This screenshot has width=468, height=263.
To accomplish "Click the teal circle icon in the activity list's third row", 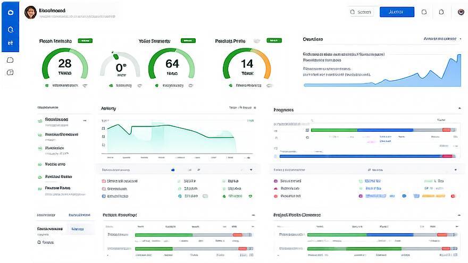I will [x=180, y=196].
